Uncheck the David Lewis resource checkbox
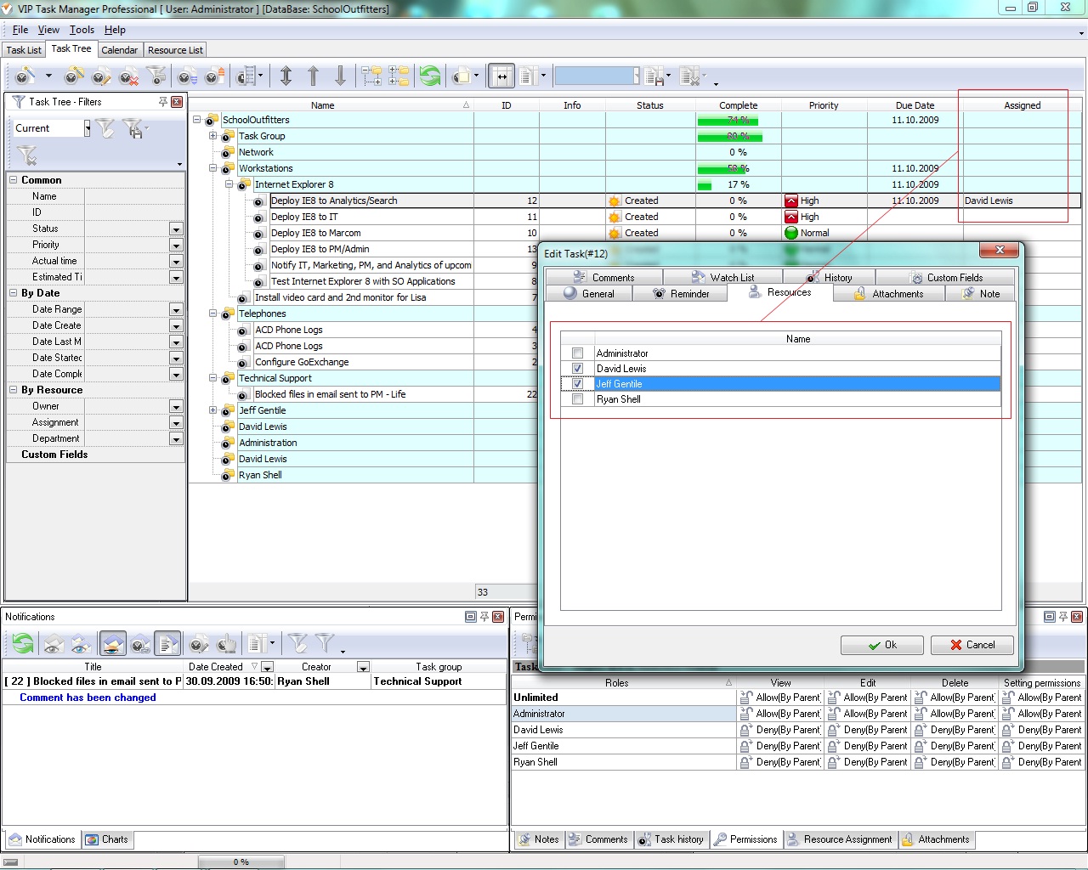Image resolution: width=1088 pixels, height=870 pixels. [578, 369]
